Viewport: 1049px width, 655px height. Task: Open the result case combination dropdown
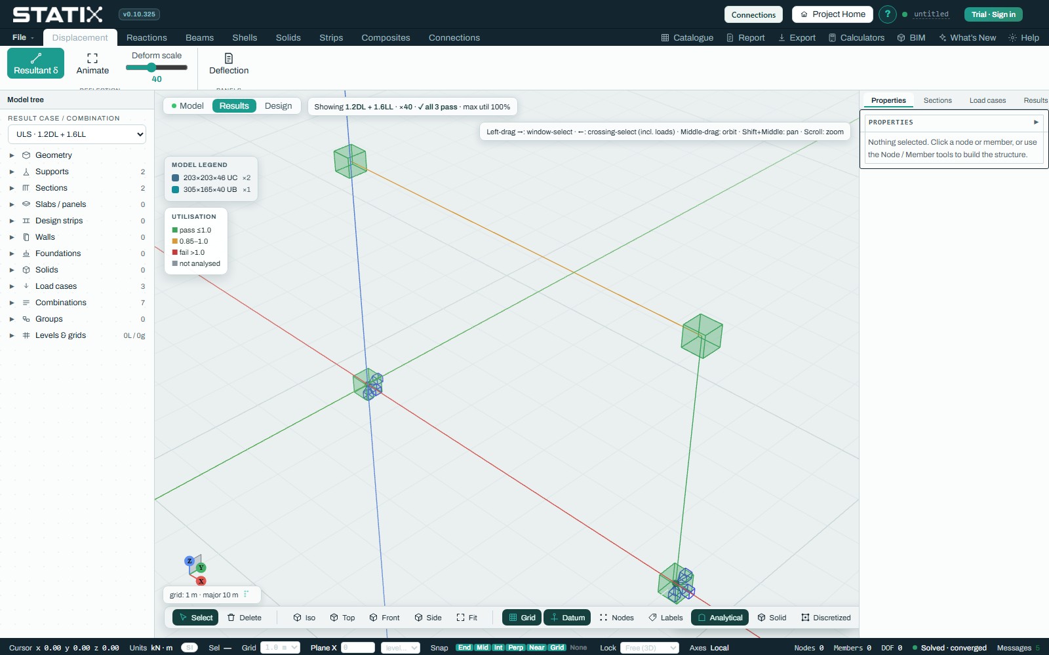[77, 134]
